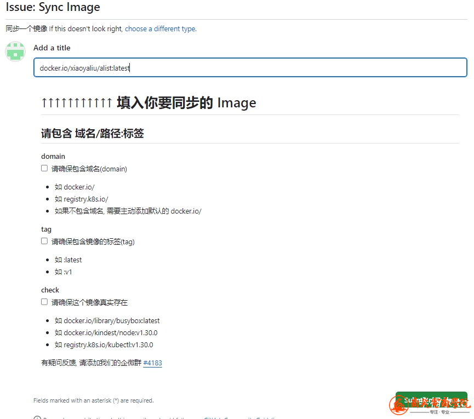Click the '如 registry.k8s.io/' list item

[81, 199]
